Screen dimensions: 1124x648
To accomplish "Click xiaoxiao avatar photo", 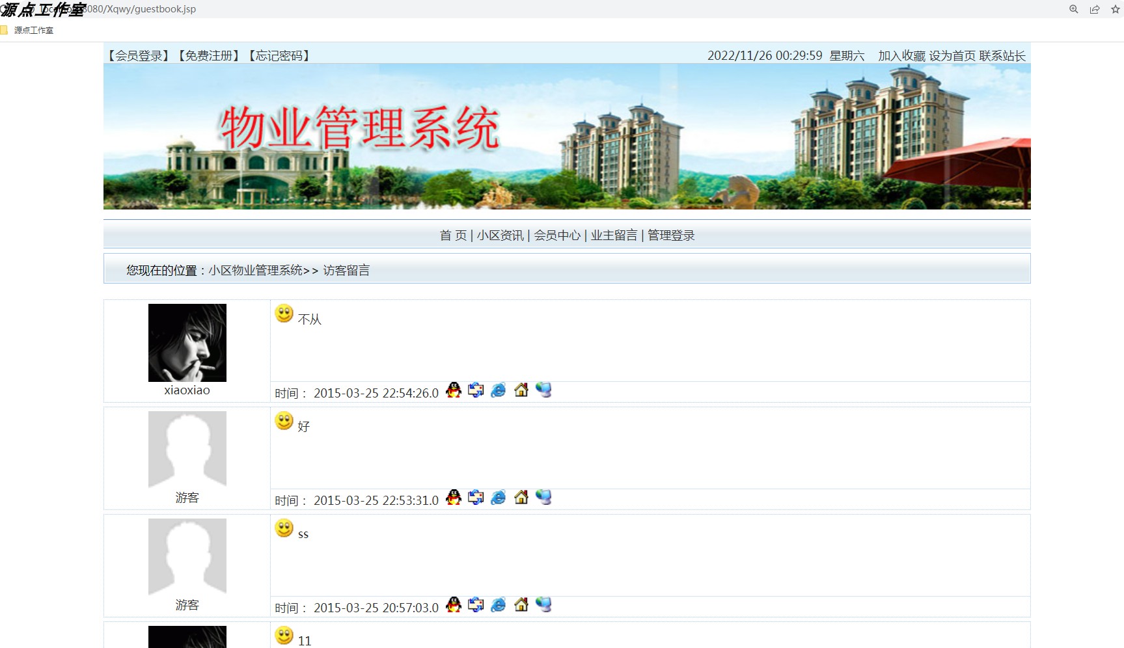I will click(187, 343).
